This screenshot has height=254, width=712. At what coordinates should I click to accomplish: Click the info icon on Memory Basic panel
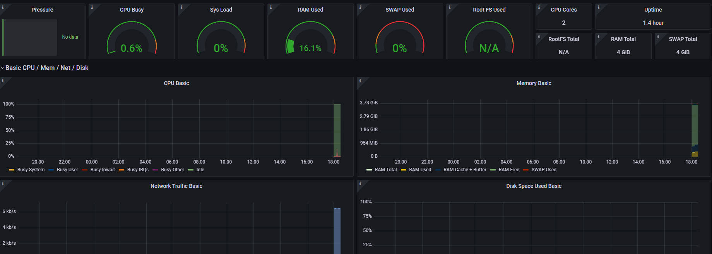click(360, 80)
